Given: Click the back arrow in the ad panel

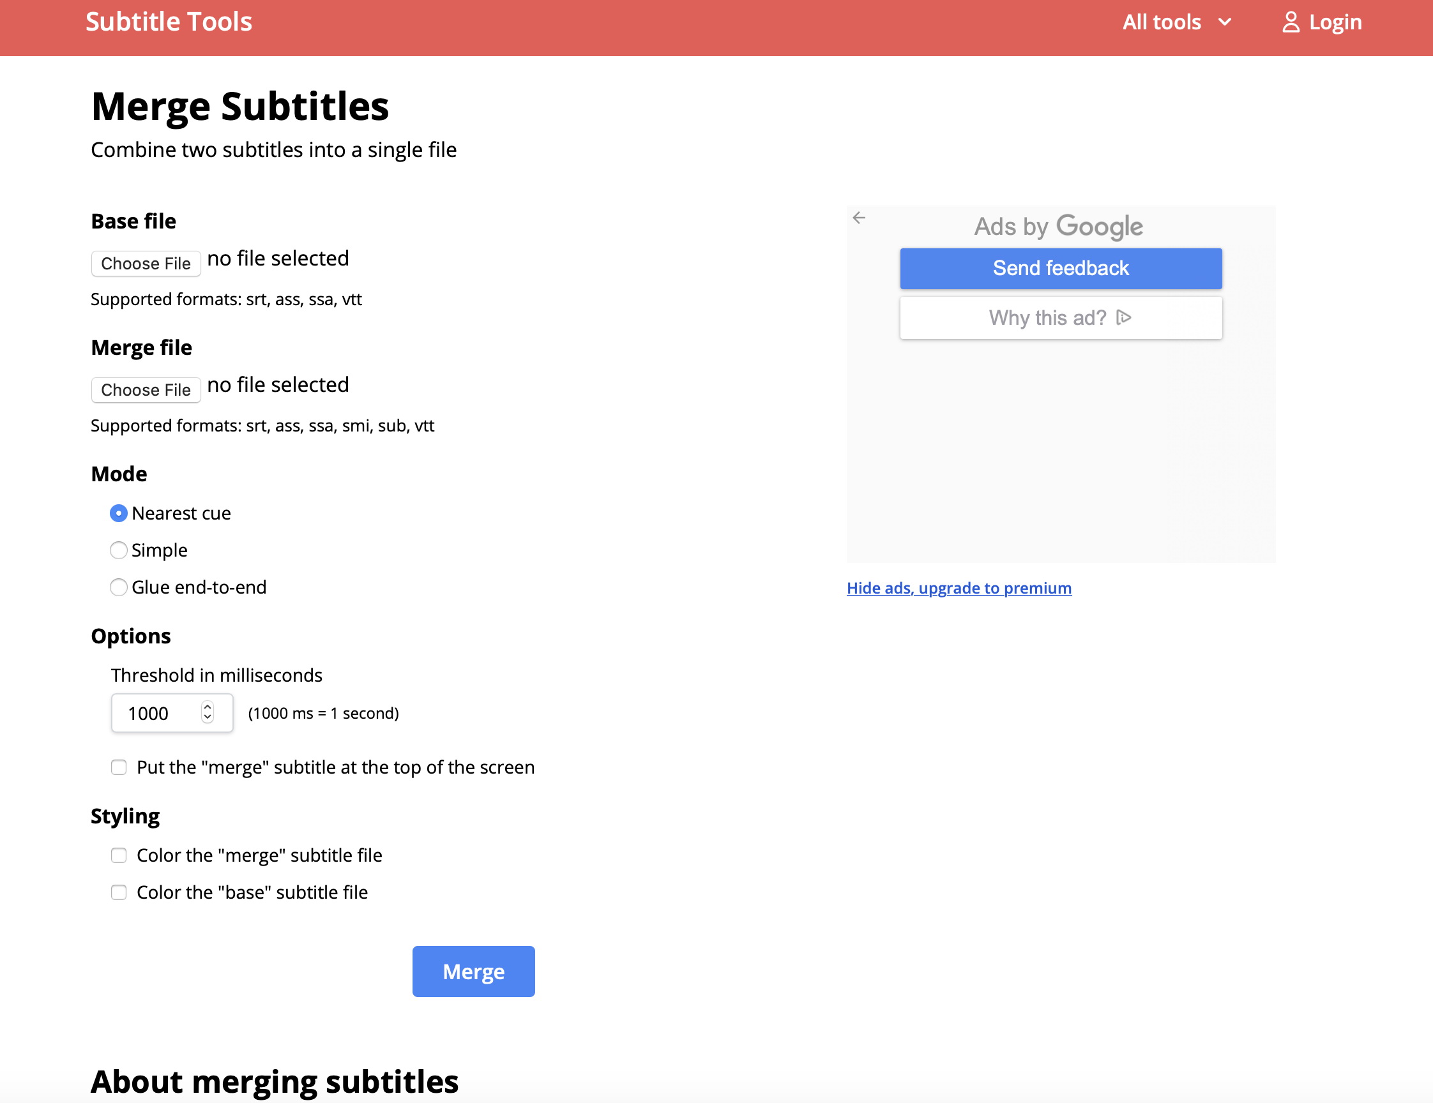Looking at the screenshot, I should [x=859, y=218].
